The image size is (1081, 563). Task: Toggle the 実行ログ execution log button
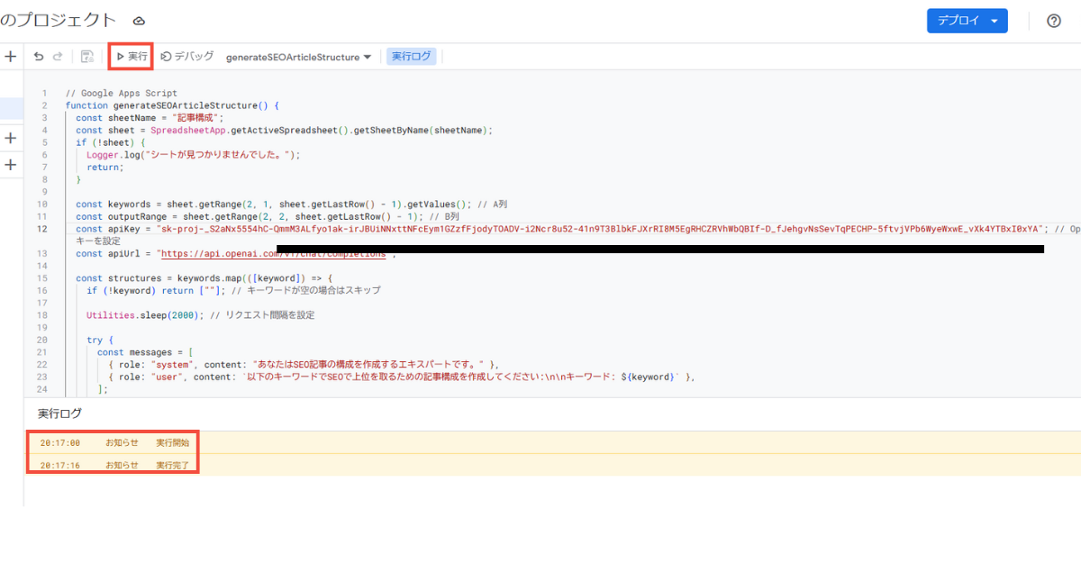pos(411,57)
